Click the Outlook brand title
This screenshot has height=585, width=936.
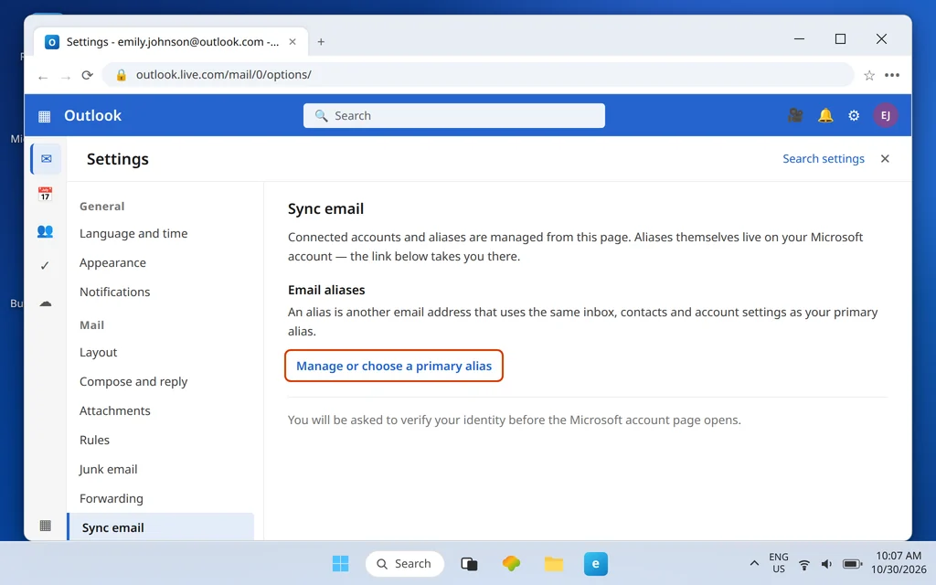[92, 115]
